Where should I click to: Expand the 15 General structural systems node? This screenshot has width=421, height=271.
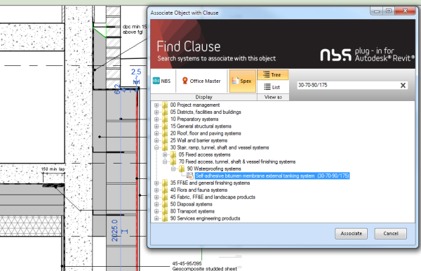coord(156,126)
